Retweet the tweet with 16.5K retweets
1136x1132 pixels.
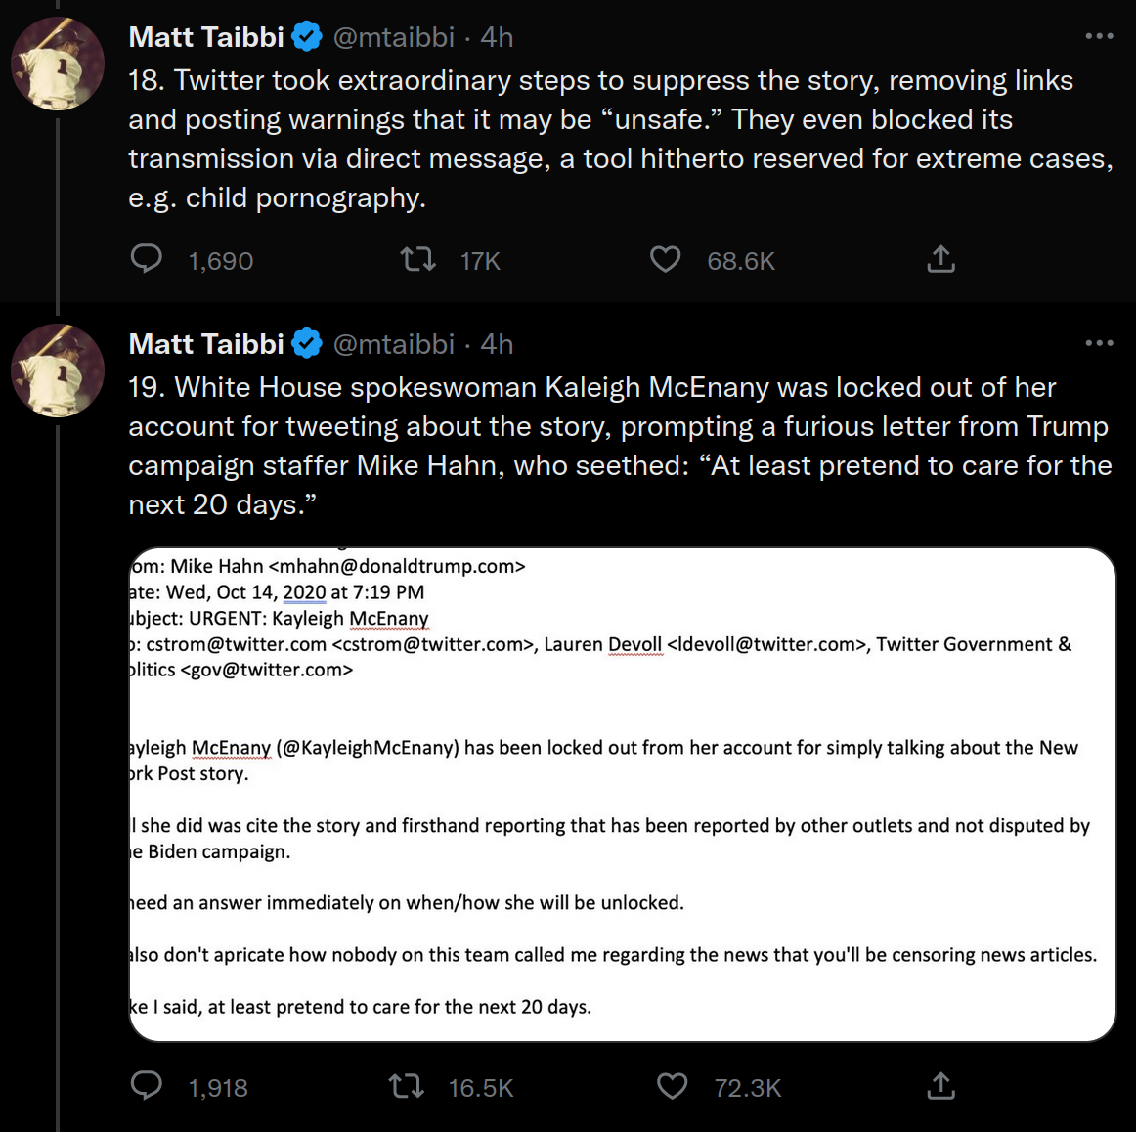[407, 1086]
